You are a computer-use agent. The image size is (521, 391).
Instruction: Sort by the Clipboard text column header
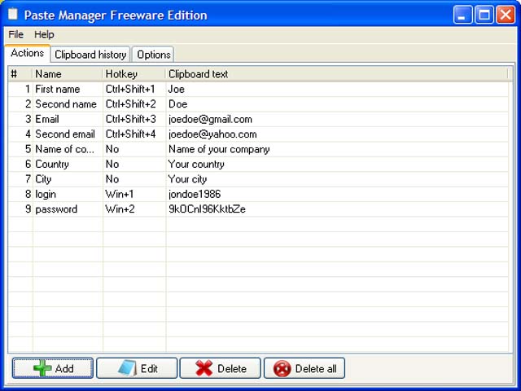pyautogui.click(x=336, y=74)
